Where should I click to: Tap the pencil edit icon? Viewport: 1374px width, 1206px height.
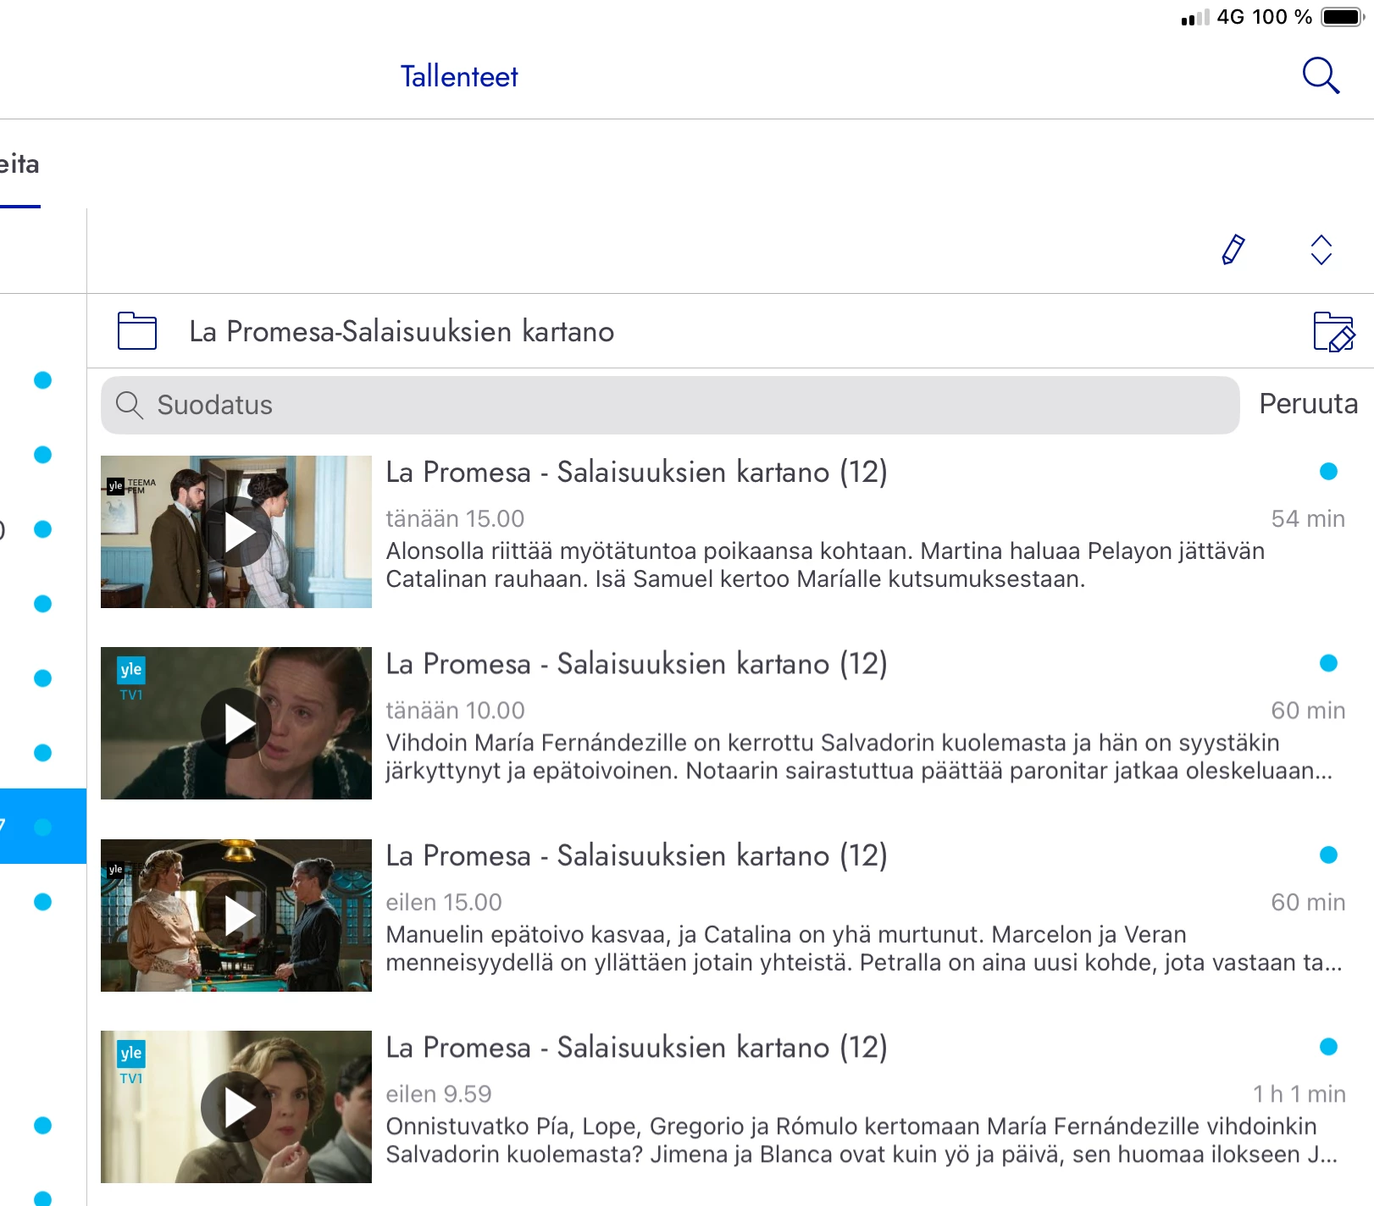point(1233,250)
